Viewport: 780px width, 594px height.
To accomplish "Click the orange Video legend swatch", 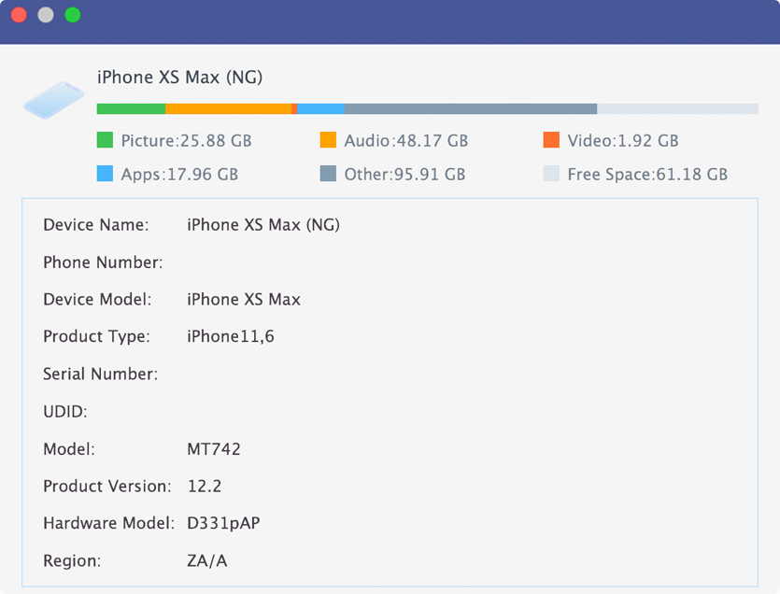I will (x=551, y=141).
